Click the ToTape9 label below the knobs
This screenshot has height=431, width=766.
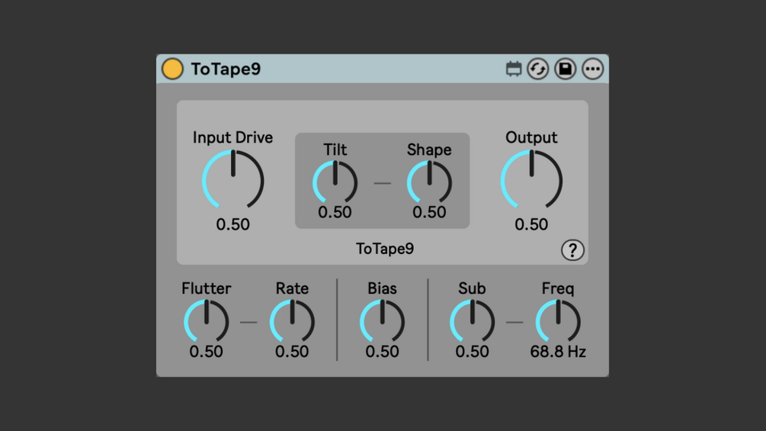tap(385, 249)
